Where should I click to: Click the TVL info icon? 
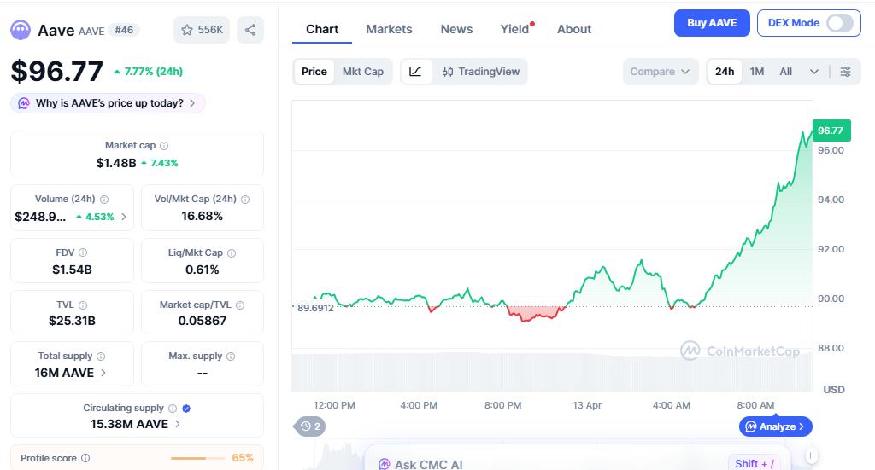[x=83, y=305]
